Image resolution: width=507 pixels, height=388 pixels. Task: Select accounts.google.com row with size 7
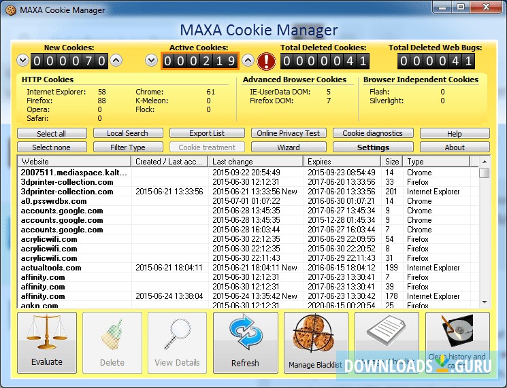248,230
